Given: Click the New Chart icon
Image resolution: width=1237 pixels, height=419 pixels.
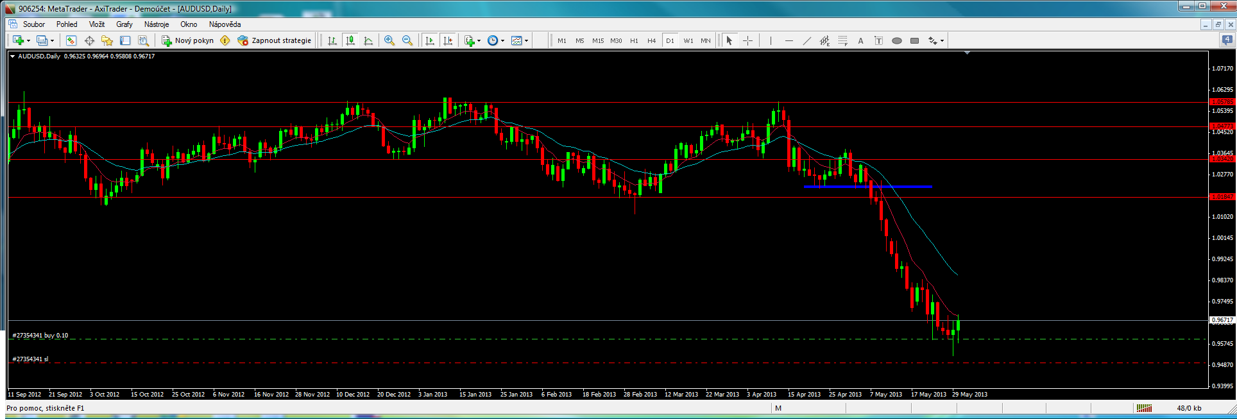Looking at the screenshot, I should (x=18, y=40).
